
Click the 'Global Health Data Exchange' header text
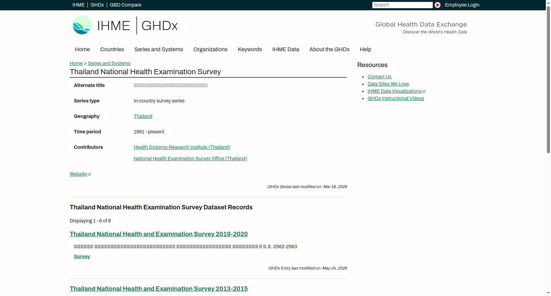pos(421,24)
